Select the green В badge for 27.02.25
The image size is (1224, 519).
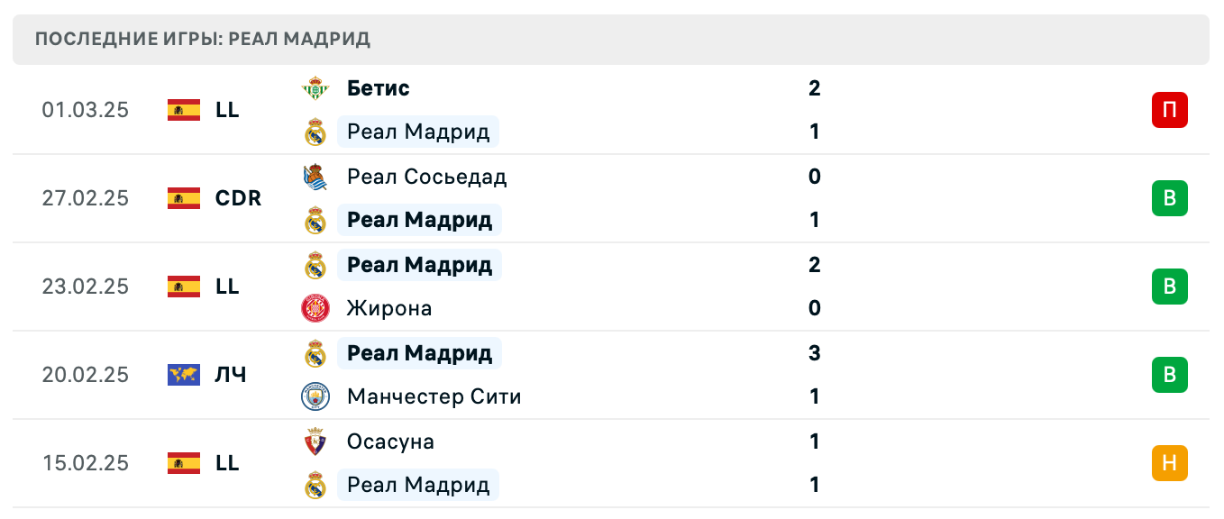point(1170,198)
